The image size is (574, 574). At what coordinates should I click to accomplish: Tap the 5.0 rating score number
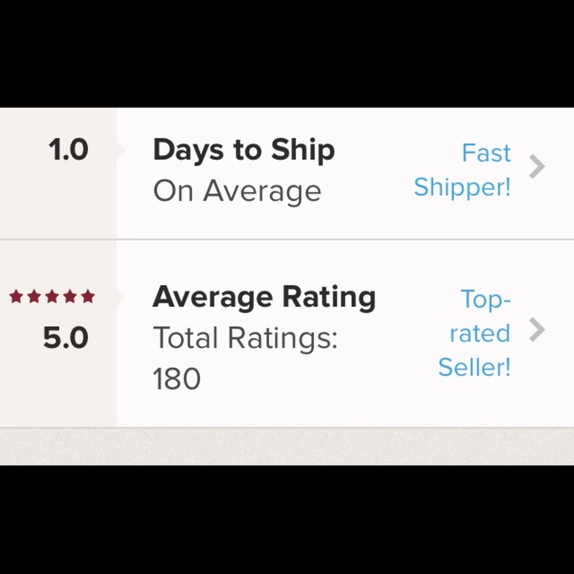click(x=66, y=337)
